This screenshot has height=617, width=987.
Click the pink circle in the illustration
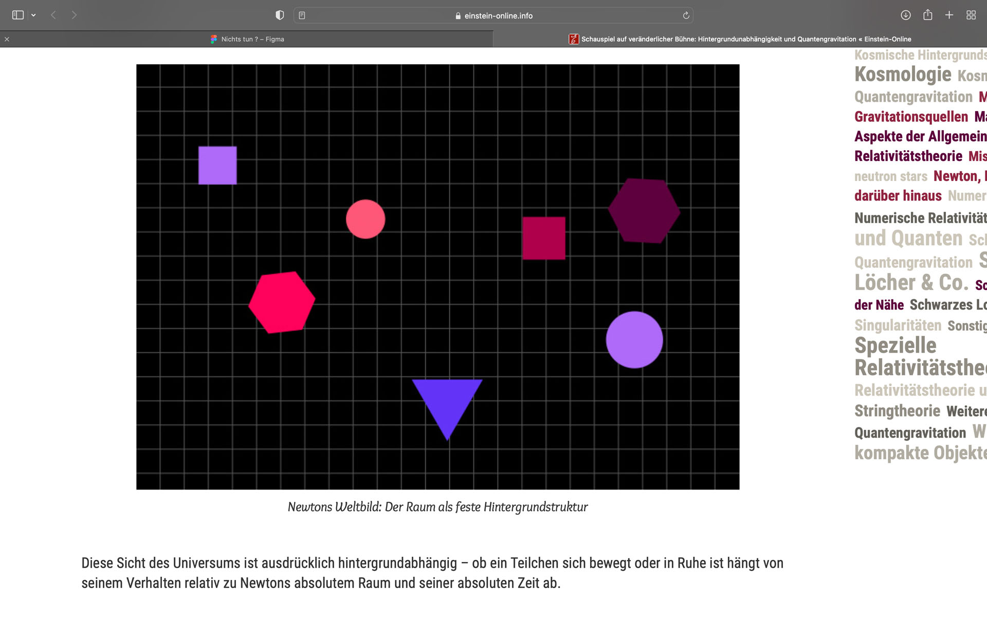(x=365, y=219)
